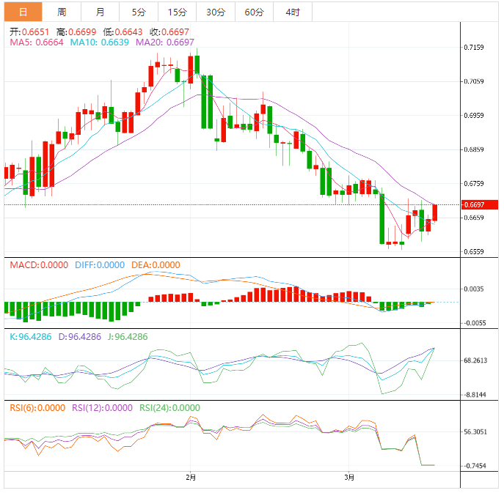Choose the 30分 timeframe tab
The image size is (504, 493).
(216, 12)
